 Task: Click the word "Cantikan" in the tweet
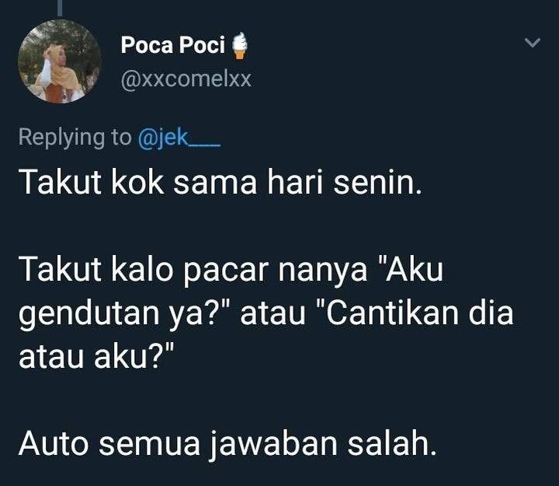[393, 314]
